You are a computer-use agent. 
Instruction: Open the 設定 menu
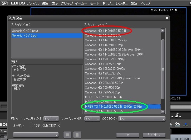pos(134,3)
